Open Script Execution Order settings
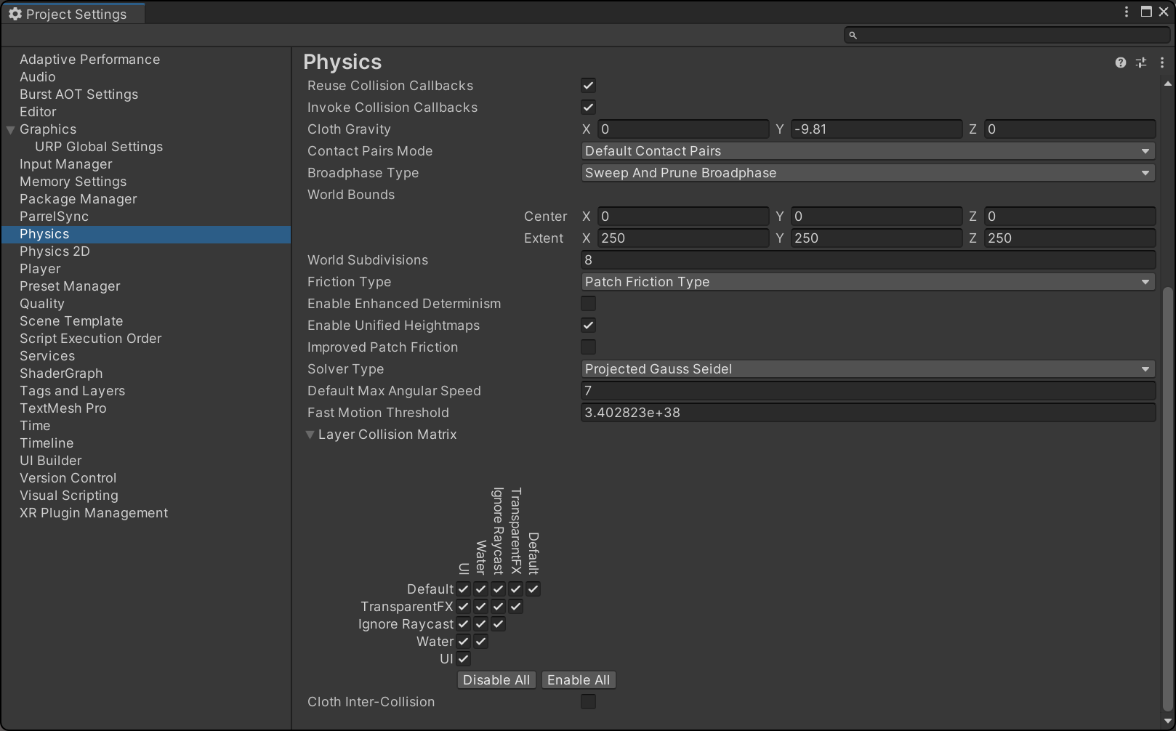The image size is (1176, 731). (x=91, y=339)
